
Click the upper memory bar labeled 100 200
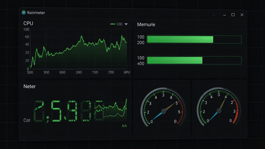[x=194, y=40]
